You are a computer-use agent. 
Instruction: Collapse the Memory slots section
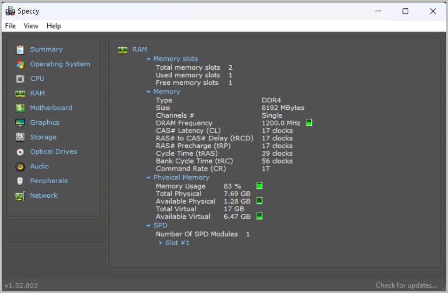[x=149, y=59]
